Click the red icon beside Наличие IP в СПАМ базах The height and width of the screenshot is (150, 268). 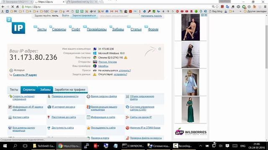pyautogui.click(x=127, y=128)
